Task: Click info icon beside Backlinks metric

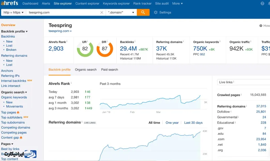Action: coord(135,41)
